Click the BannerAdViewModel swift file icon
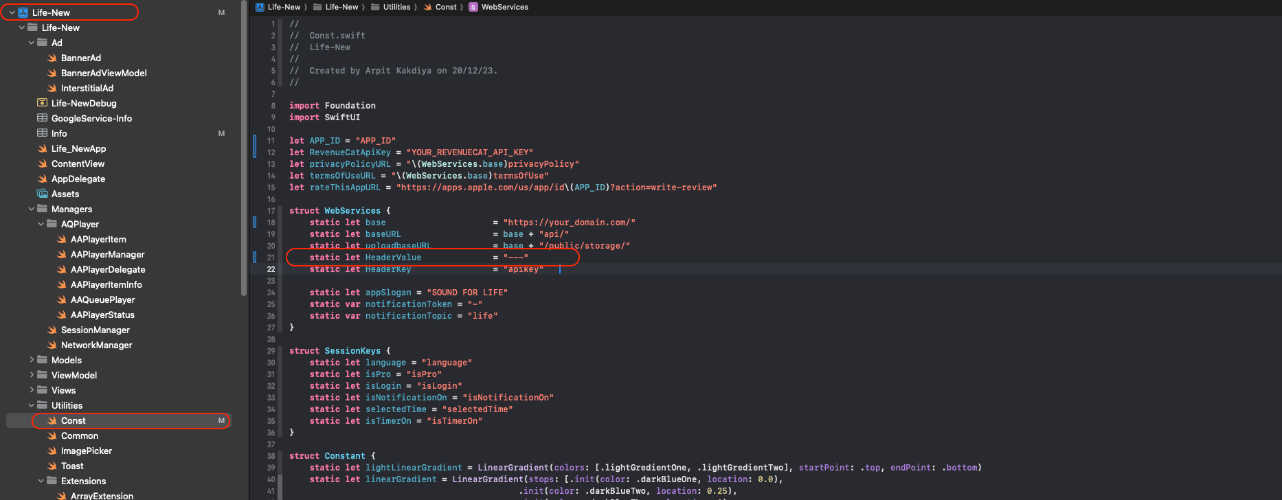The width and height of the screenshot is (1282, 500). 52,73
